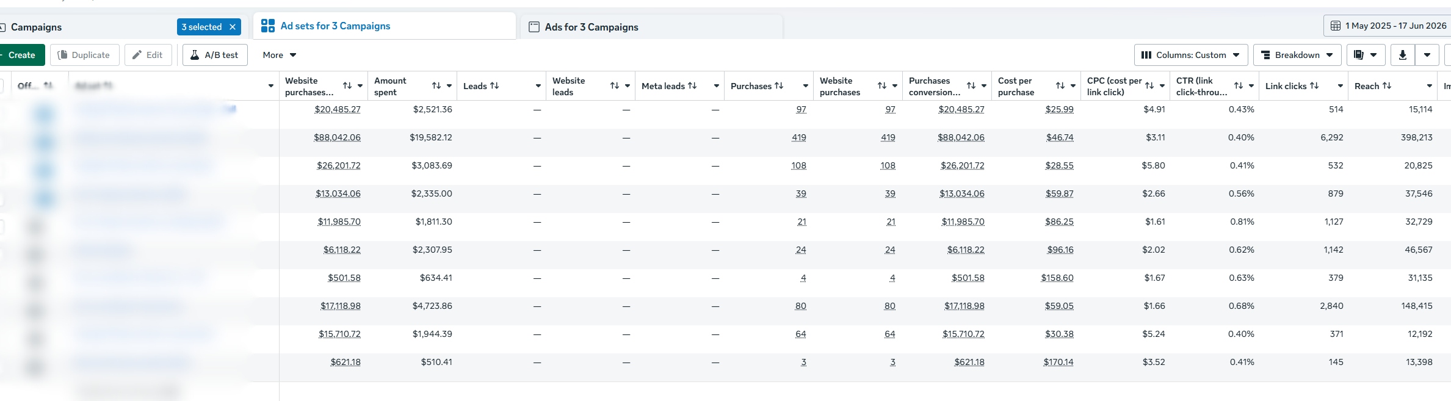The width and height of the screenshot is (1451, 401).
Task: Sort by Leads column
Action: tap(494, 86)
